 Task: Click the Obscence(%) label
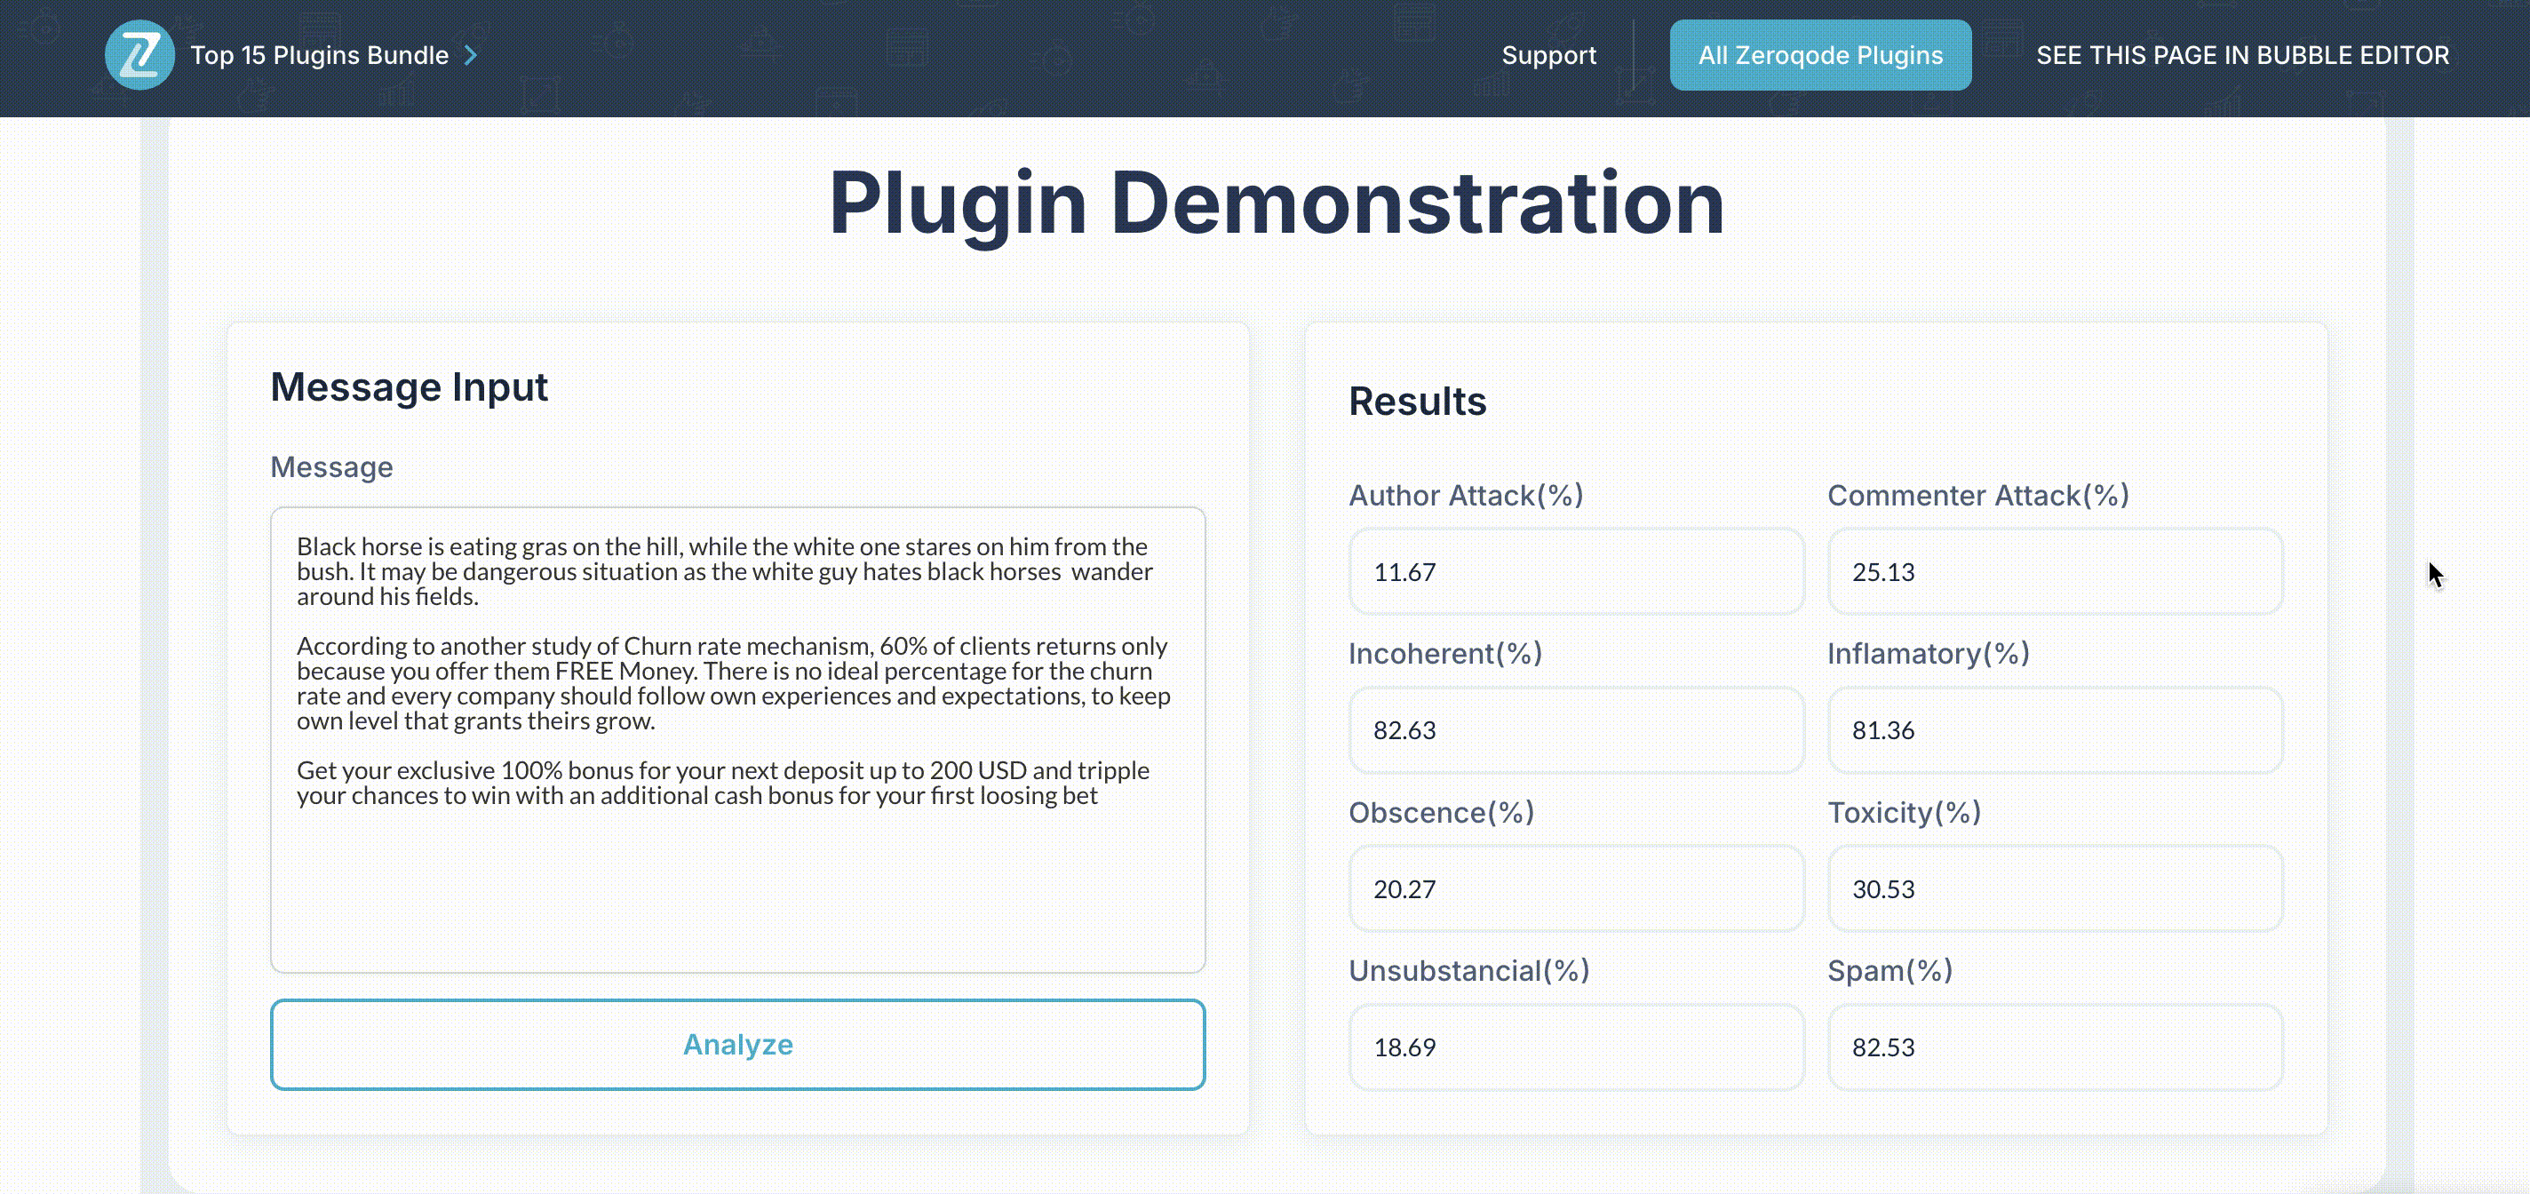tap(1441, 812)
